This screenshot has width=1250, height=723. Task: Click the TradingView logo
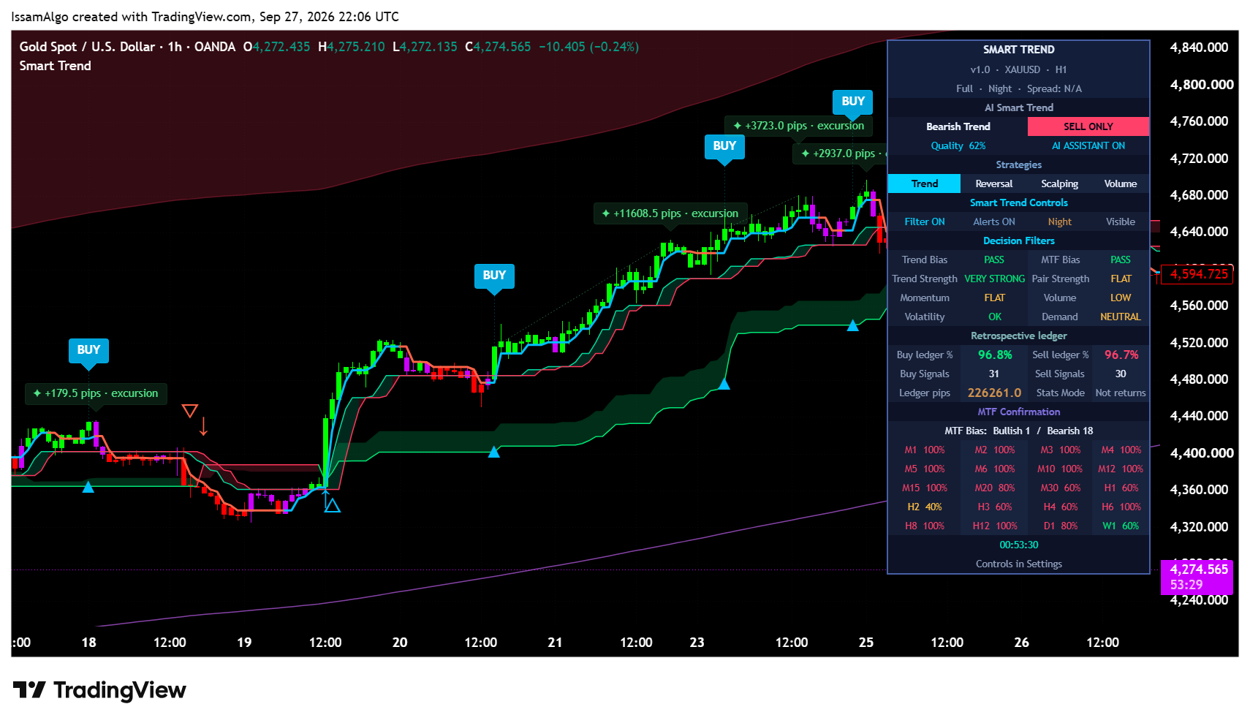click(100, 690)
